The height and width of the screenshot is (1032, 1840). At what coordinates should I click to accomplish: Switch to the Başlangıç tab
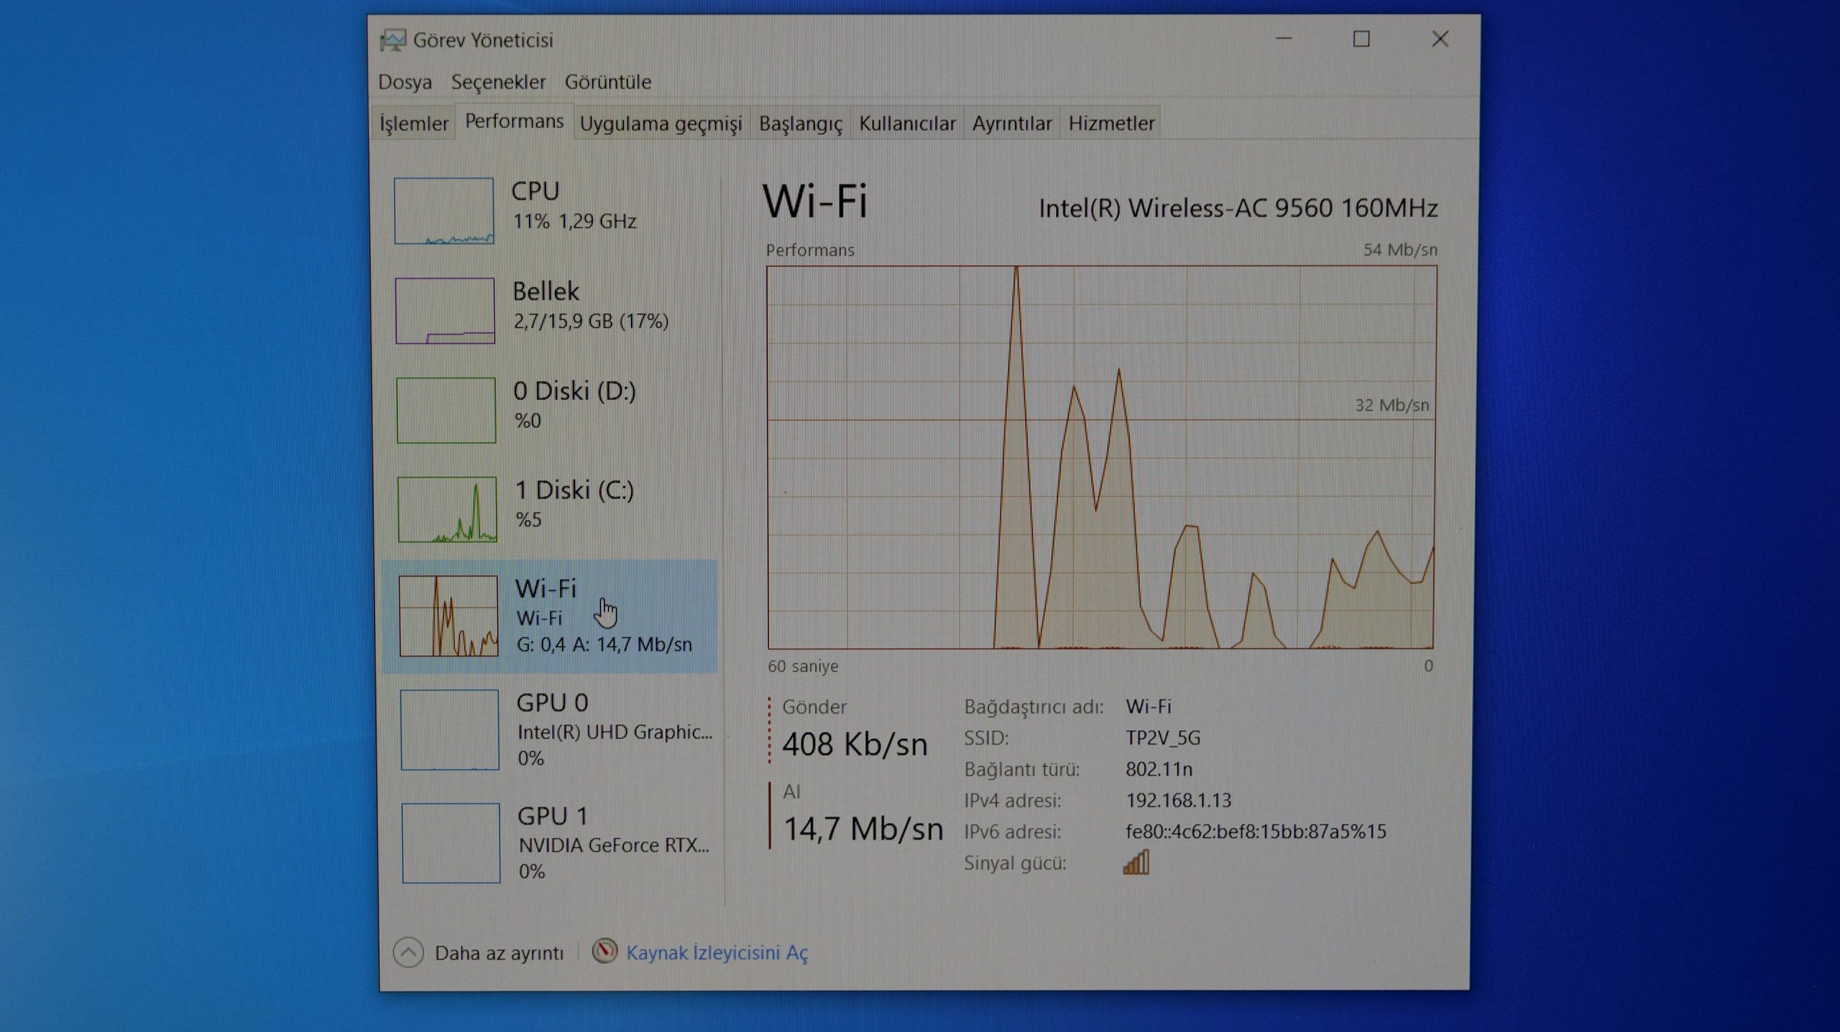tap(800, 124)
